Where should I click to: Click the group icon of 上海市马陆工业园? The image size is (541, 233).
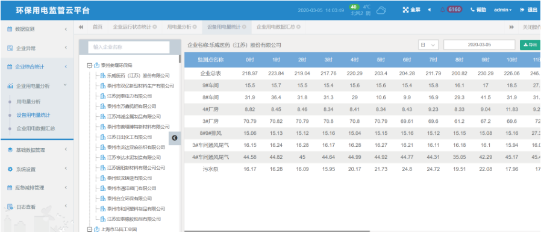[96, 229]
